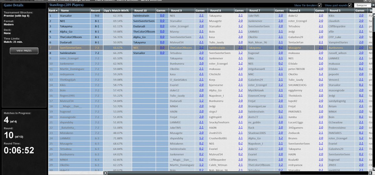Screen dimensions: 375x175
Task: Select the Round 7 column header
Action: point(260,11)
